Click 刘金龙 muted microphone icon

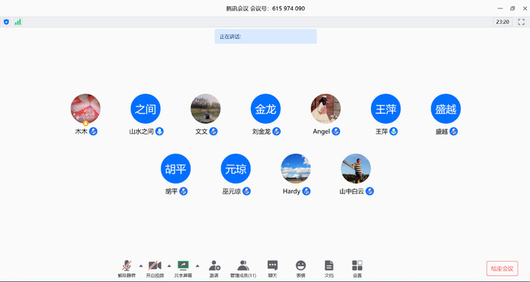(x=277, y=132)
